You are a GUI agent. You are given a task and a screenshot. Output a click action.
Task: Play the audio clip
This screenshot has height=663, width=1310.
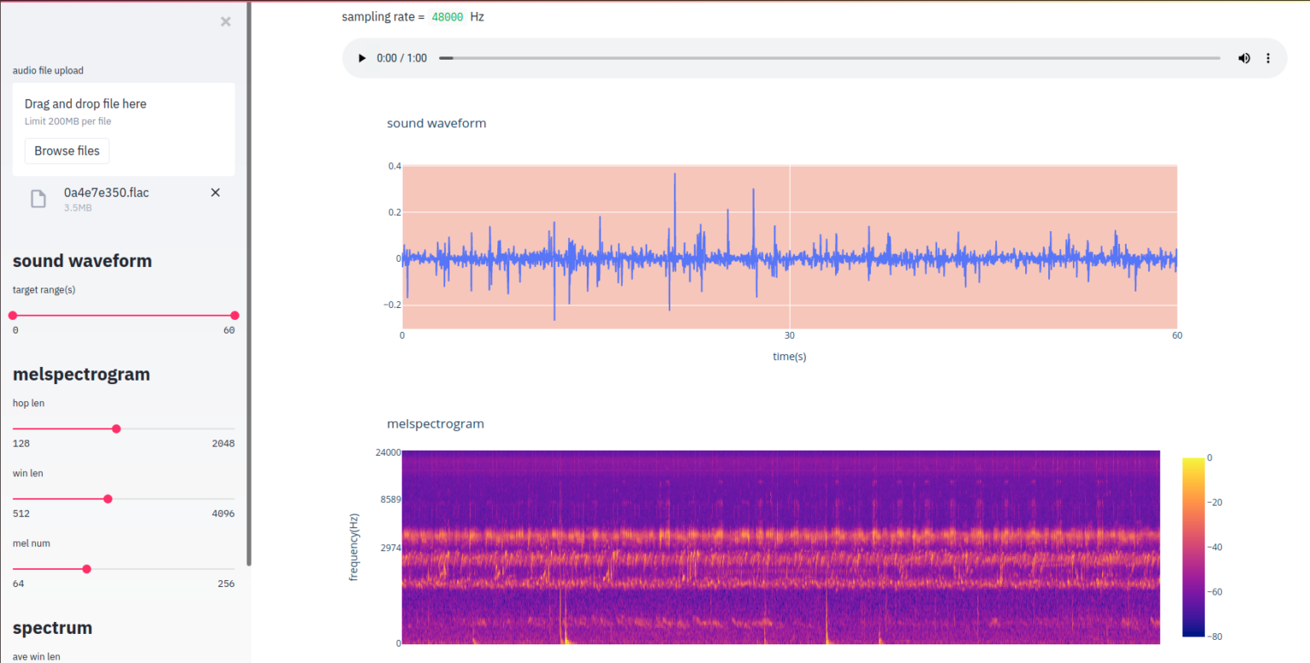(x=362, y=58)
